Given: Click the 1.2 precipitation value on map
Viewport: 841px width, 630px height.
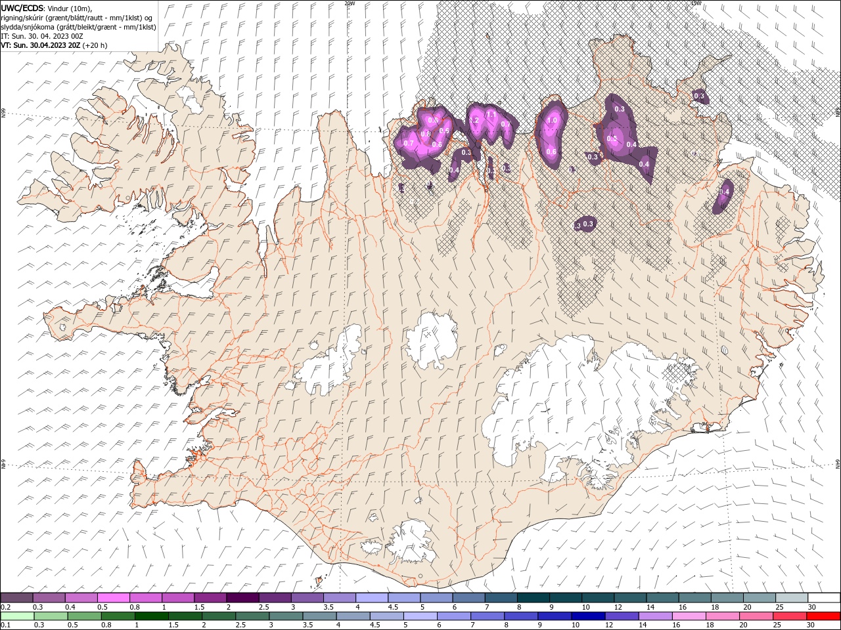Looking at the screenshot, I should point(474,120).
